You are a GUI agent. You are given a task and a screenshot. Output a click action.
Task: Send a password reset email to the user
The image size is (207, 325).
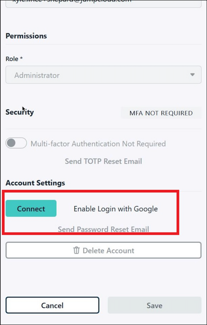pyautogui.click(x=103, y=229)
